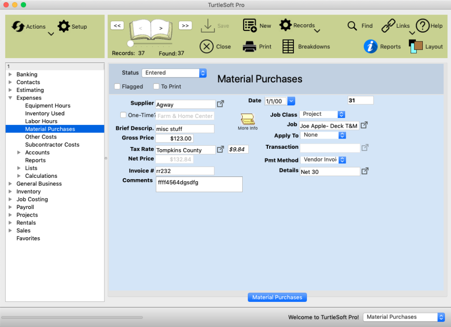Jump to first record with << button
Image resolution: width=451 pixels, height=327 pixels.
[x=117, y=26]
